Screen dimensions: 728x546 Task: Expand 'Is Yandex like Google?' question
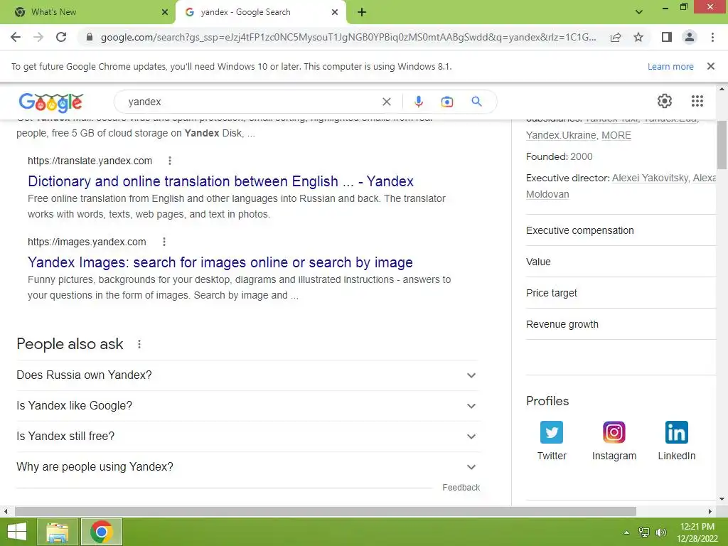point(247,406)
